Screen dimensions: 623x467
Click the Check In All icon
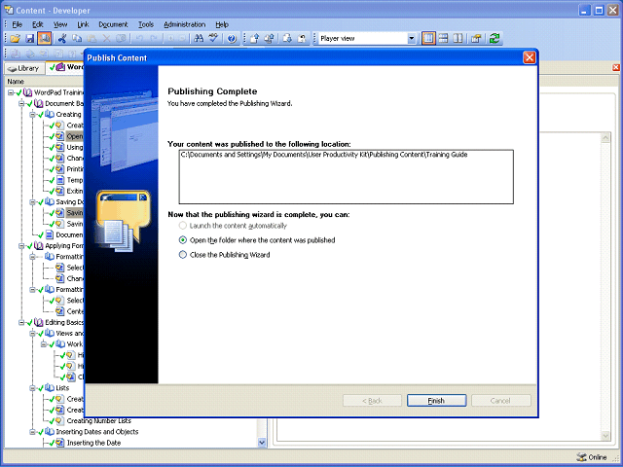270,39
